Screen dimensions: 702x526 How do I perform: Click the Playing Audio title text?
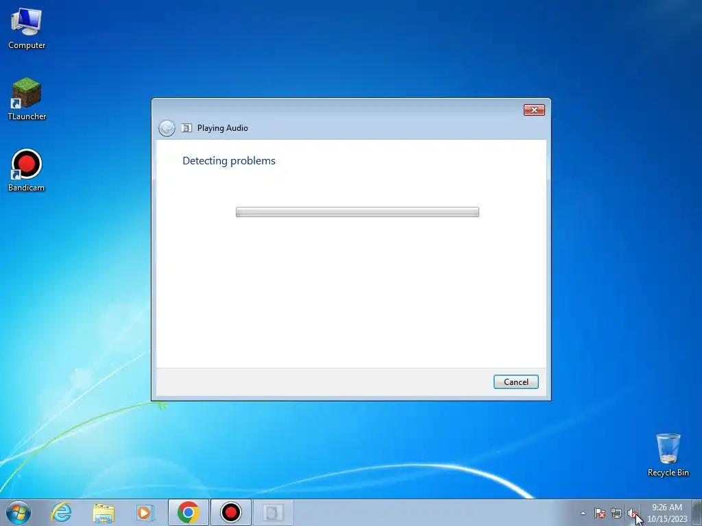223,128
